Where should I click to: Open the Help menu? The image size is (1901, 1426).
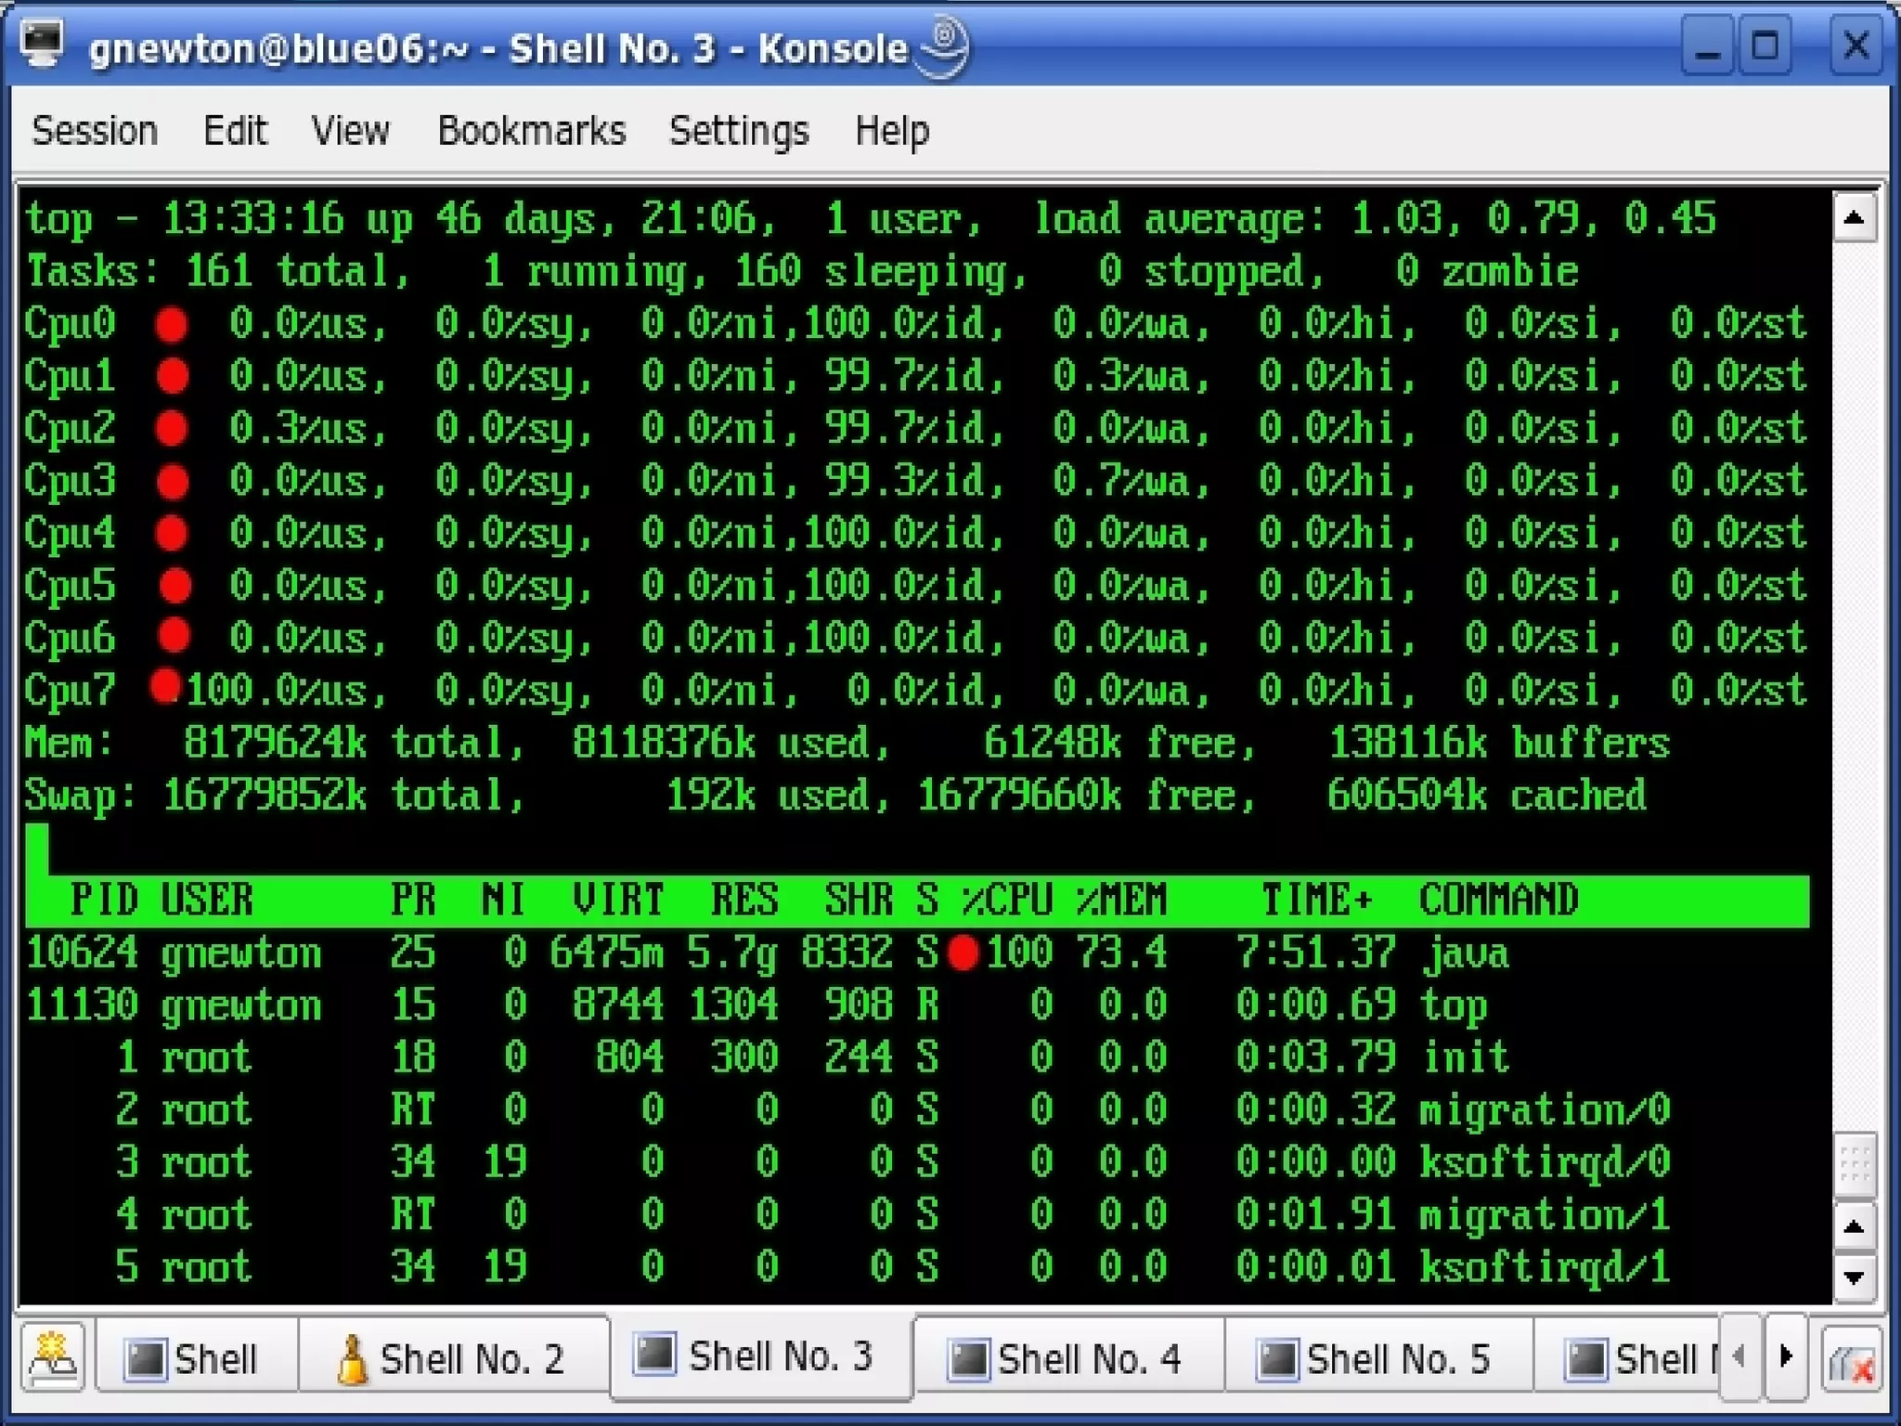click(x=891, y=131)
